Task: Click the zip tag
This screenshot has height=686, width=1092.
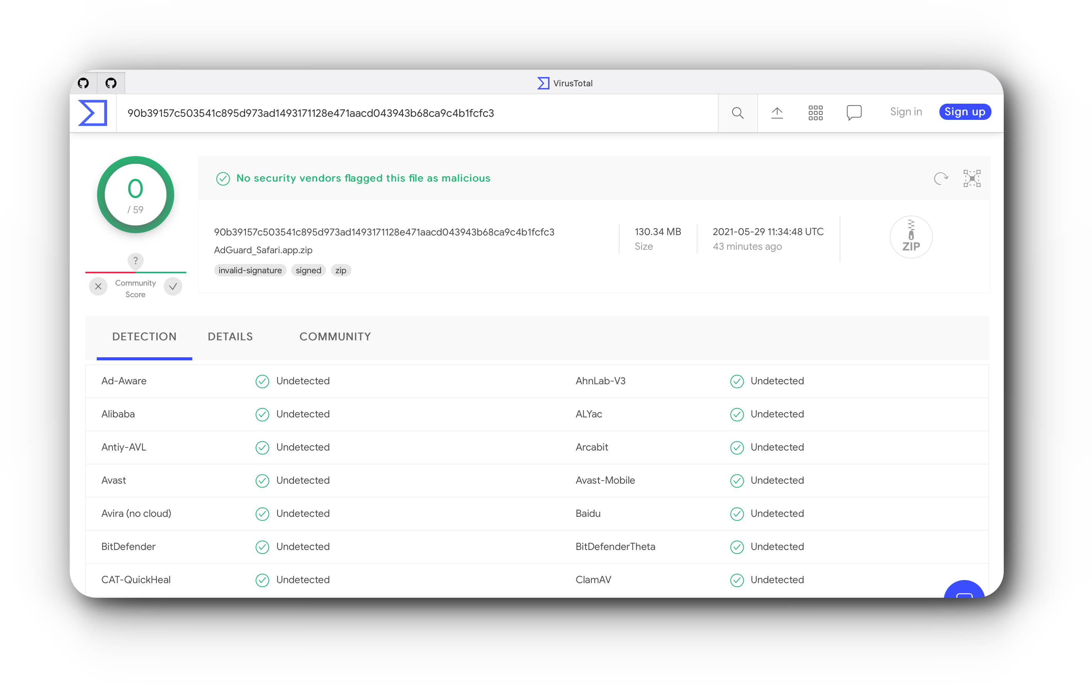Action: coord(341,271)
